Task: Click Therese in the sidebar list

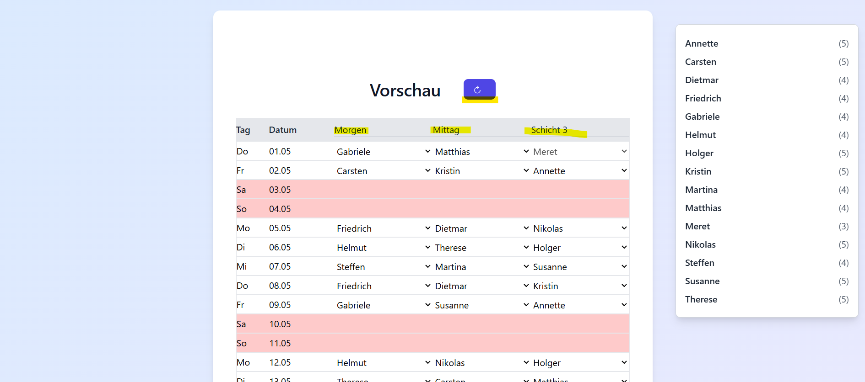Action: click(x=701, y=300)
